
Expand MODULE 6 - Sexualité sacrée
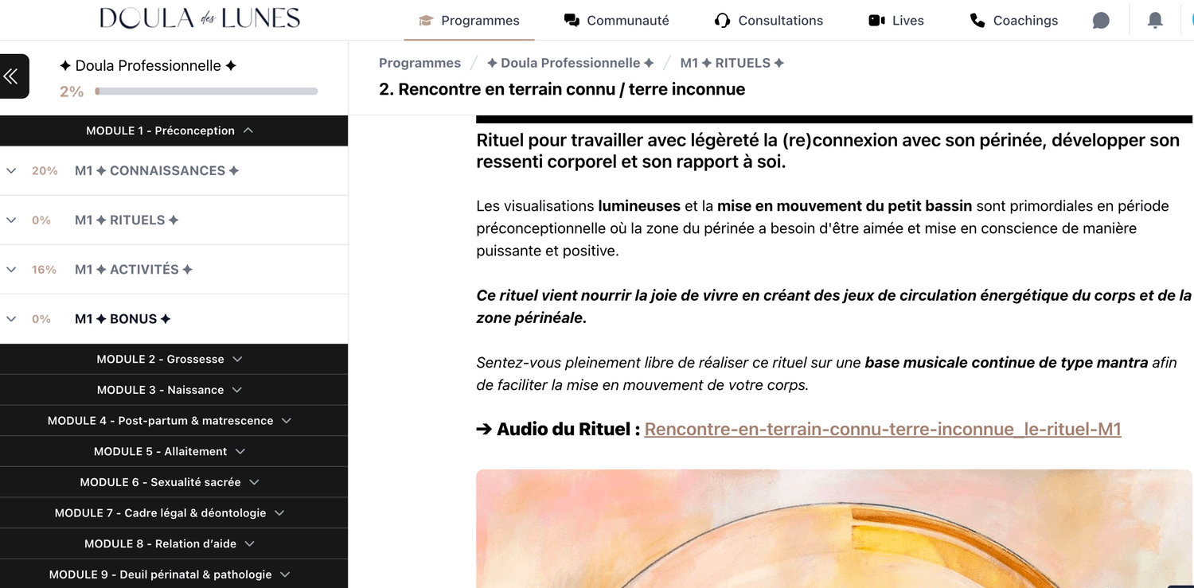[x=174, y=482]
